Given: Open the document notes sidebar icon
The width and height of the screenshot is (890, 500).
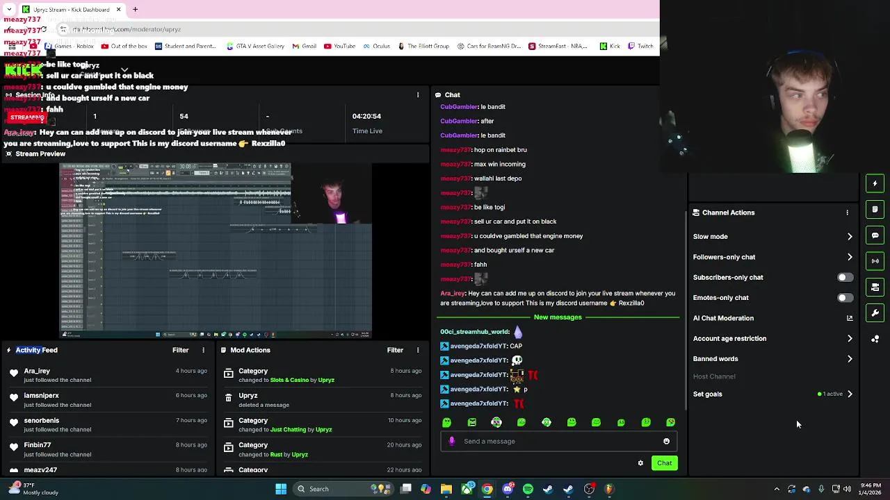Looking at the screenshot, I should (x=875, y=209).
